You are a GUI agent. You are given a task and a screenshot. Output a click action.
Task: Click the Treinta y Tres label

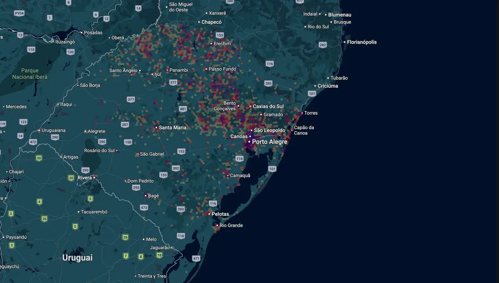(x=152, y=276)
